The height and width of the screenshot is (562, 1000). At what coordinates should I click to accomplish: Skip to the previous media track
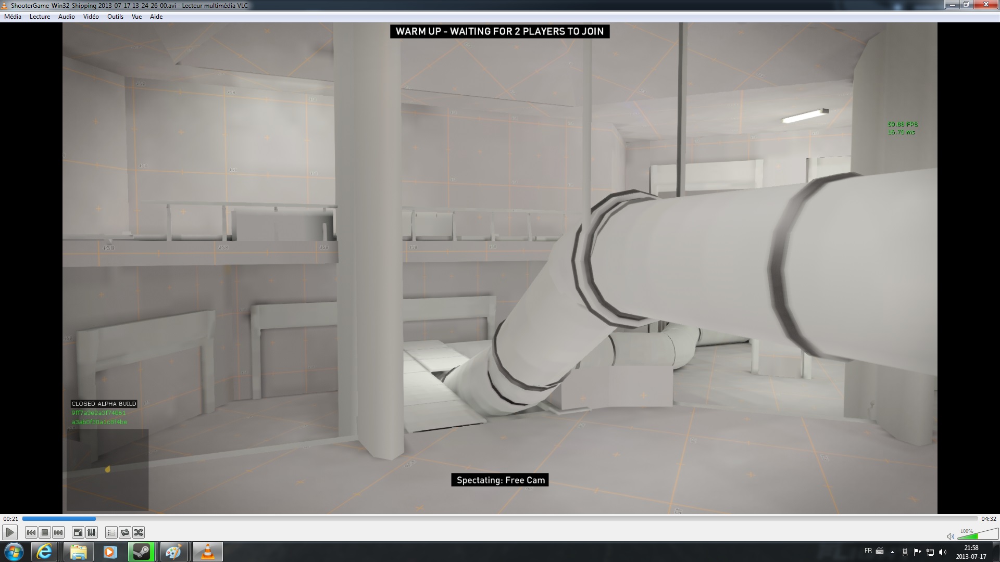[x=31, y=532]
